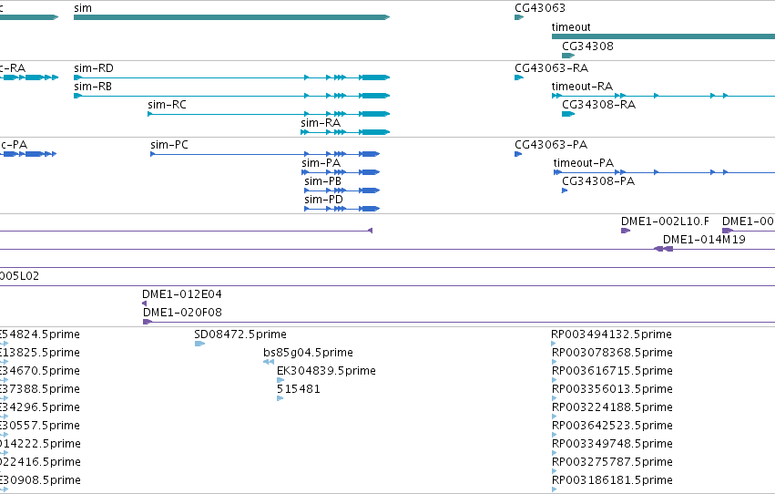The image size is (775, 494).
Task: Select the RP003186181.5prime label
Action: click(612, 481)
